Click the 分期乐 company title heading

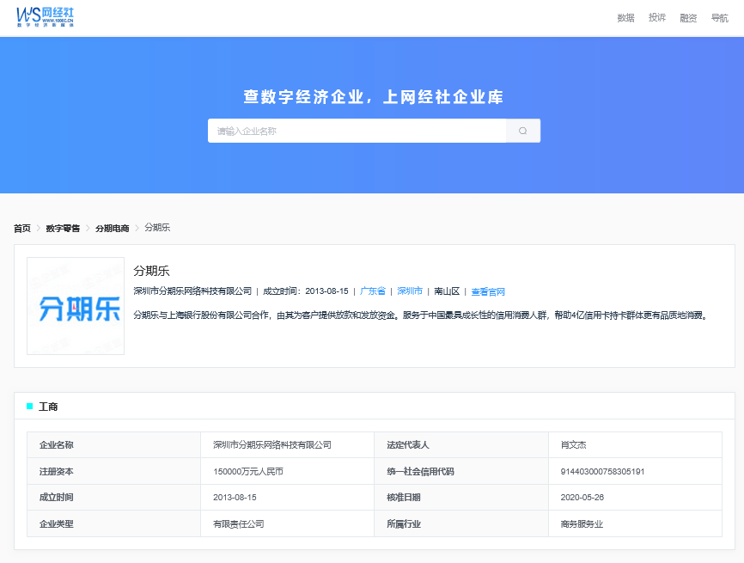[x=152, y=271]
